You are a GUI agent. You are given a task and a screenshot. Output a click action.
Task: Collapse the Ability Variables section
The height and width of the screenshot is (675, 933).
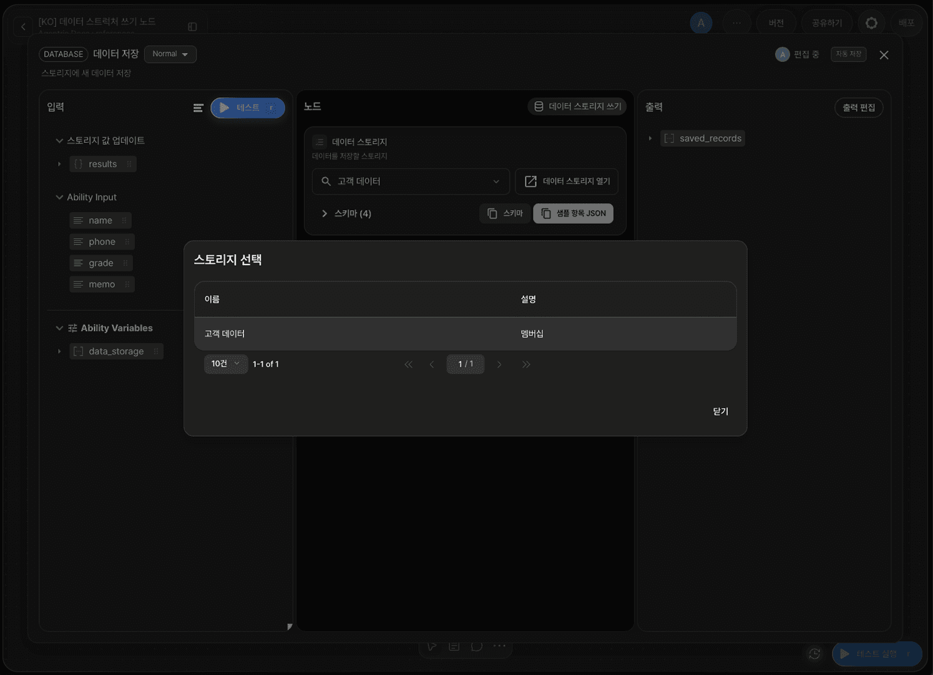tap(59, 328)
